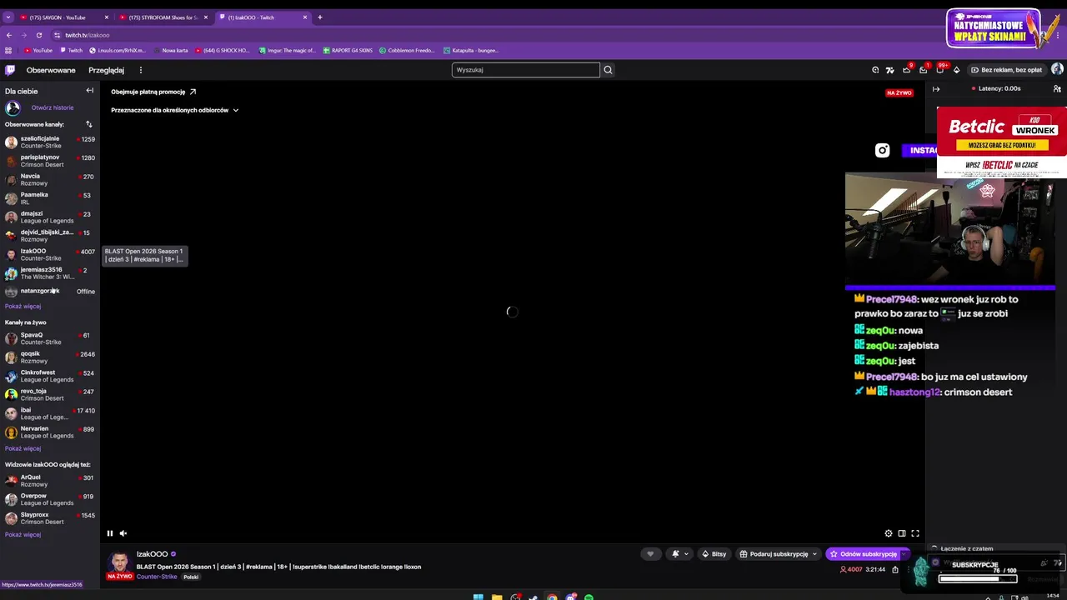Click Odnów subskrypcję button
Image resolution: width=1067 pixels, height=600 pixels.
click(863, 554)
